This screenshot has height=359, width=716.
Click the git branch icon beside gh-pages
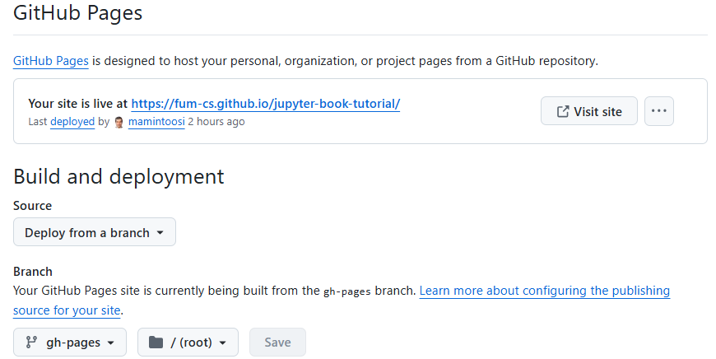[x=32, y=343]
